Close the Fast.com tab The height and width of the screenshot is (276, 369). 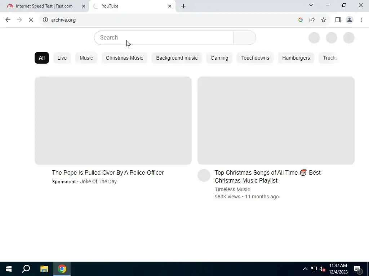[x=83, y=6]
